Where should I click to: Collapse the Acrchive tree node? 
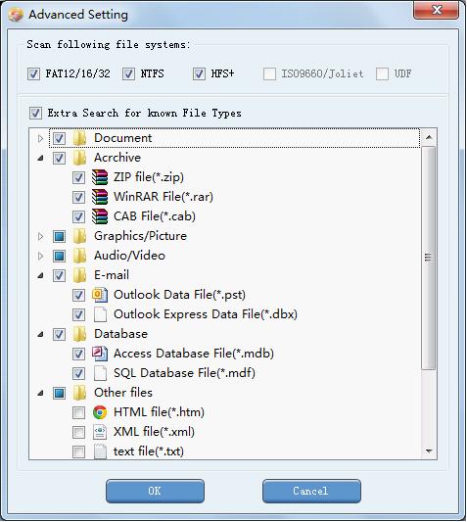tap(40, 158)
